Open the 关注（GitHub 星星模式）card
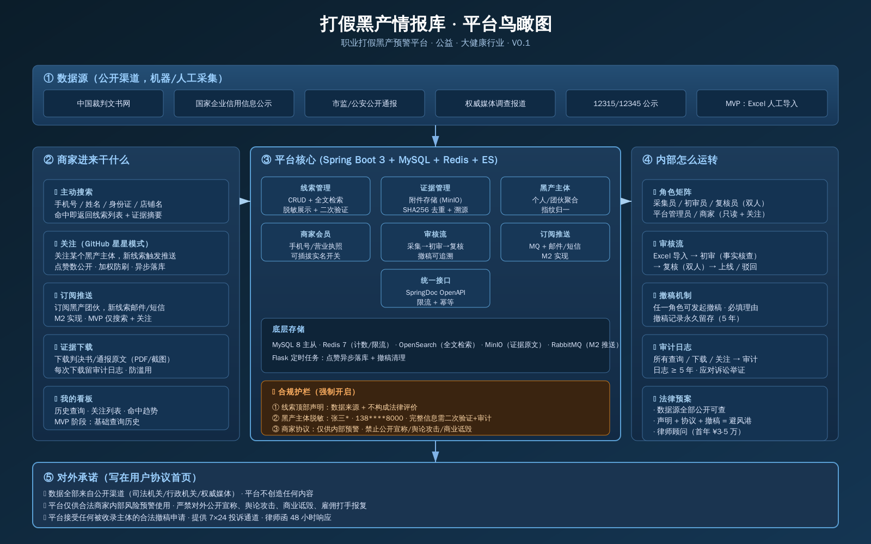The width and height of the screenshot is (871, 544). 136,253
